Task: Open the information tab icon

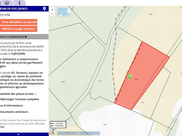Action: point(20,3)
